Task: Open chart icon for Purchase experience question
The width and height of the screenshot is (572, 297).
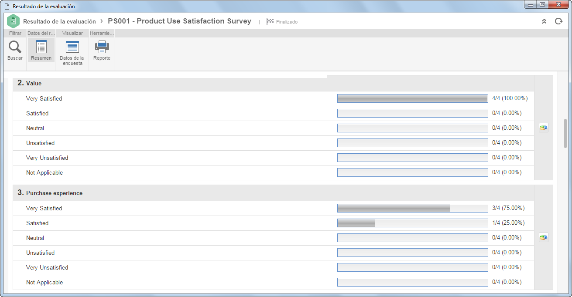Action: coord(543,238)
